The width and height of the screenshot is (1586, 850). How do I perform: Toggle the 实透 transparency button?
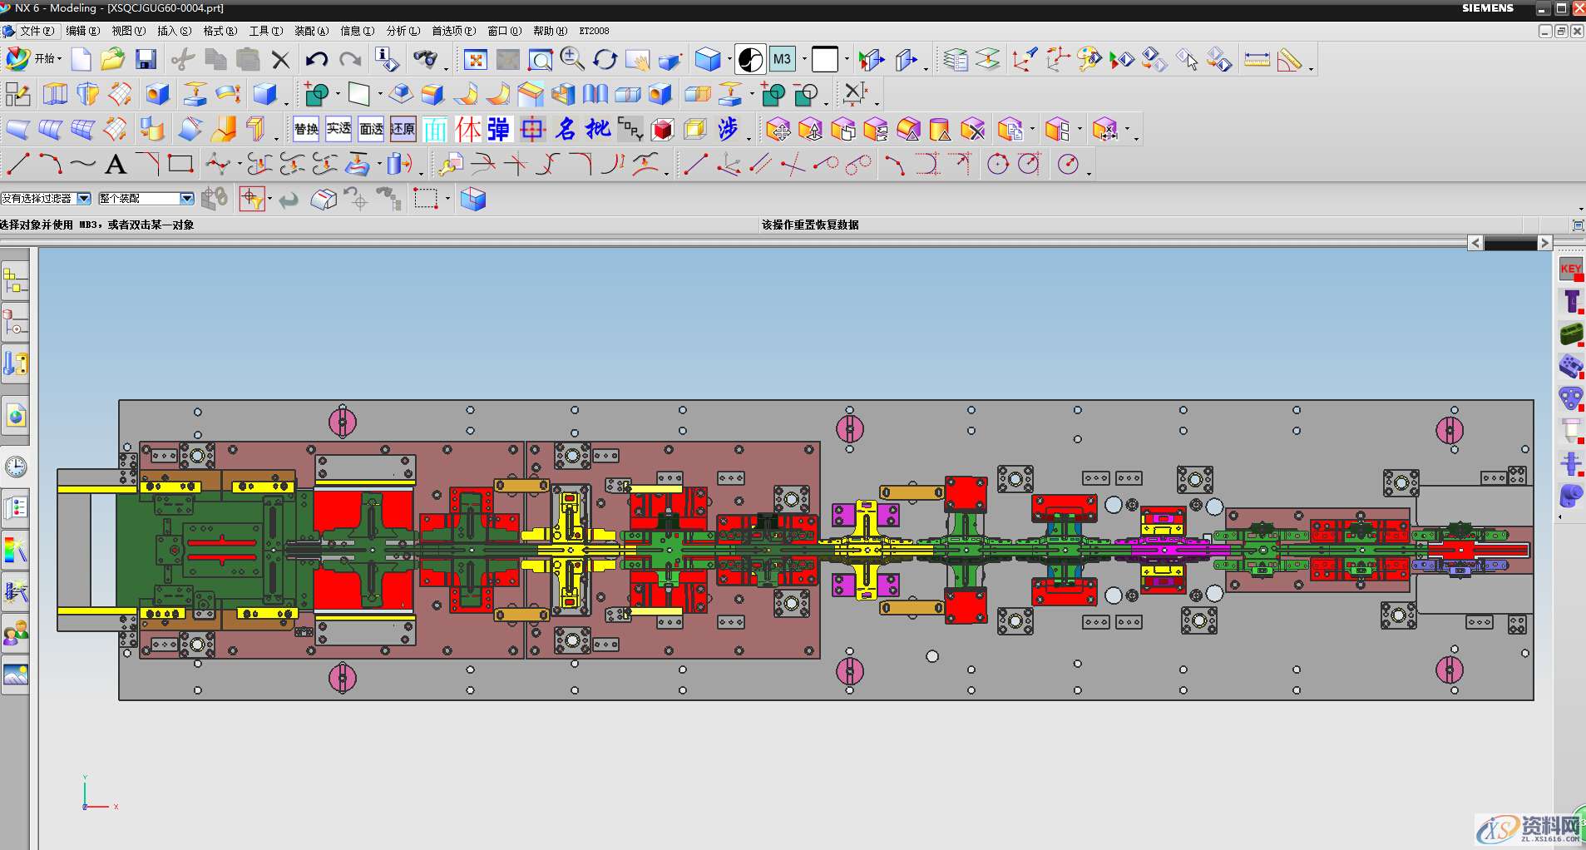[x=338, y=129]
